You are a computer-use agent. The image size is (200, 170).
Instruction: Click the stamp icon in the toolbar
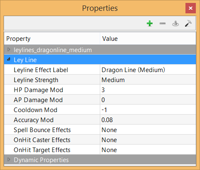point(175,23)
